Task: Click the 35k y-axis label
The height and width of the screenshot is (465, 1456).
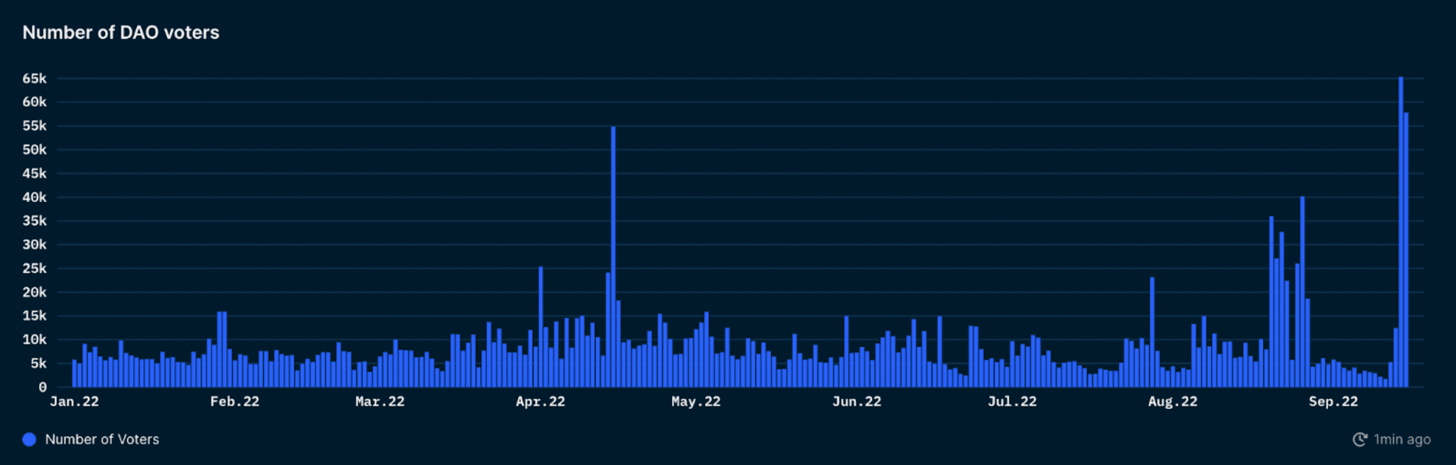Action: (34, 221)
